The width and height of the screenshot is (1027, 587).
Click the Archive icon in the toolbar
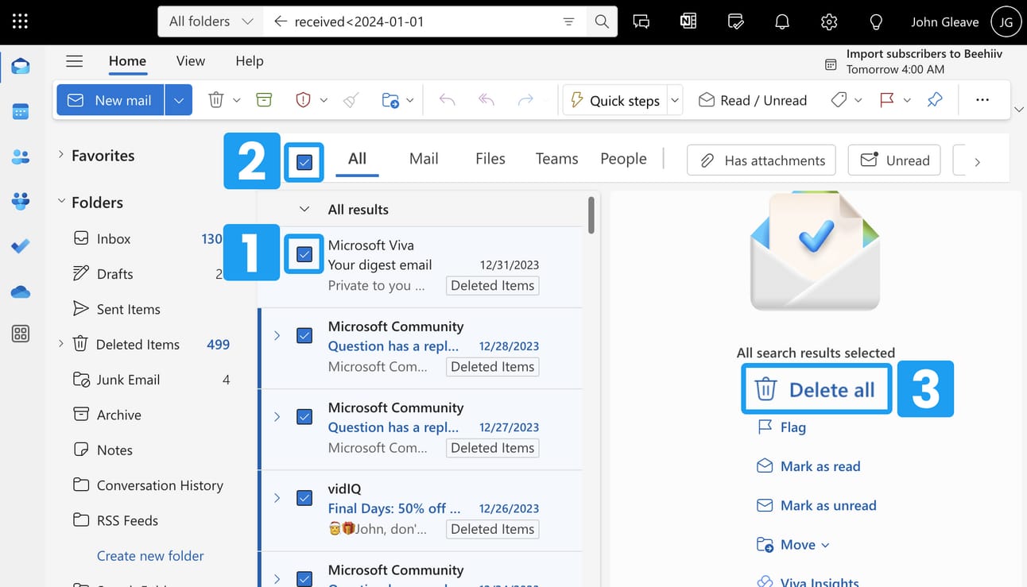click(x=264, y=100)
